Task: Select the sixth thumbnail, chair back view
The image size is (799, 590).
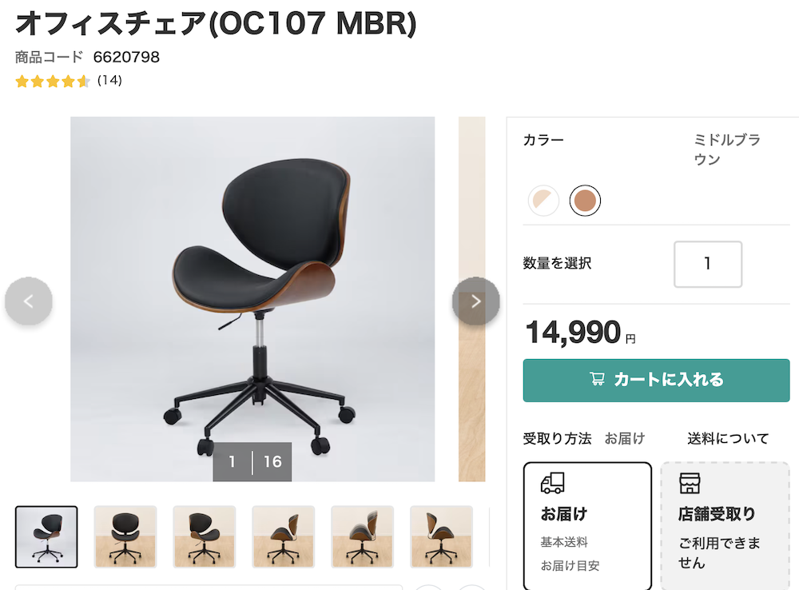Action: [441, 537]
